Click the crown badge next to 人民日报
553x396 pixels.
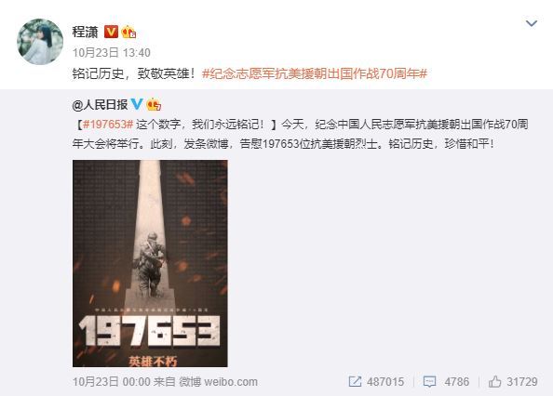[x=154, y=104]
